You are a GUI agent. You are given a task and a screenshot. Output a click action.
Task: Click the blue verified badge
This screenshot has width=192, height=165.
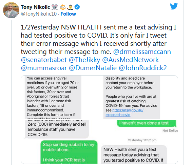coord(77,7)
